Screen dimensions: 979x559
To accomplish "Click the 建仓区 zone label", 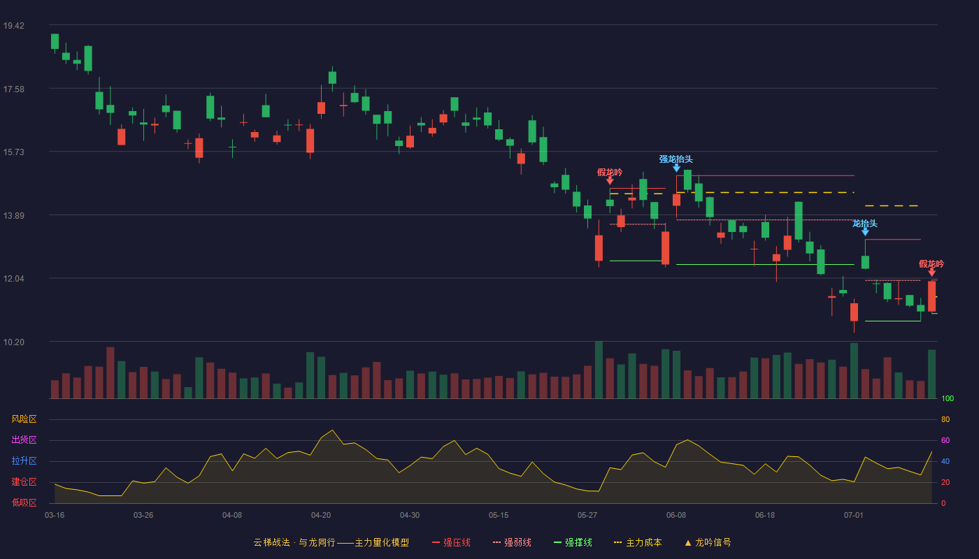I will click(24, 482).
